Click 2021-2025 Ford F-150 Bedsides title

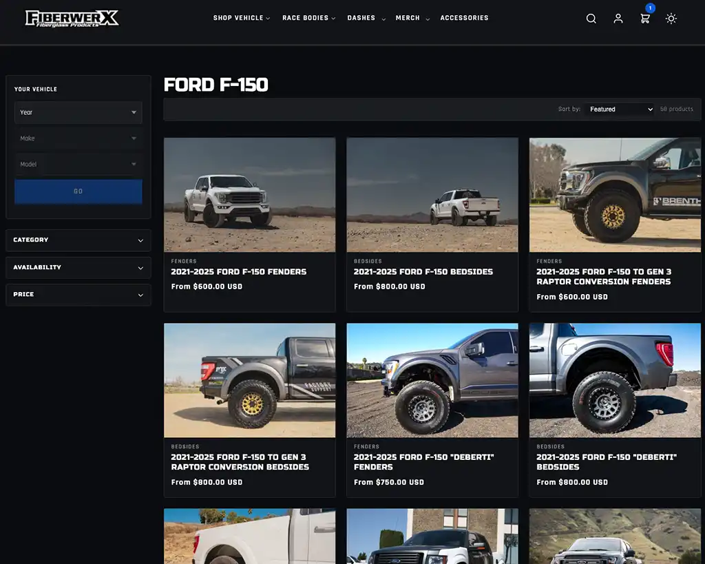423,271
